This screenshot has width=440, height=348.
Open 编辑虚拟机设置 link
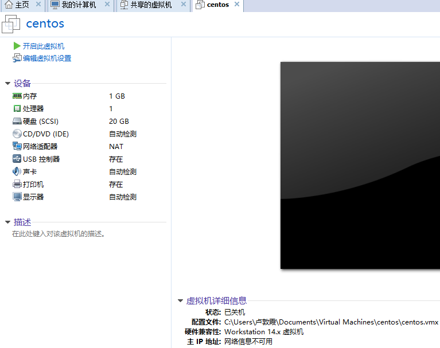pyautogui.click(x=47, y=58)
